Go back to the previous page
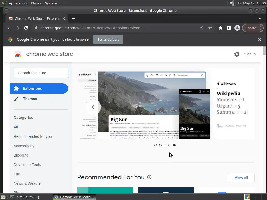The width and height of the screenshot is (267, 200). 9,28
